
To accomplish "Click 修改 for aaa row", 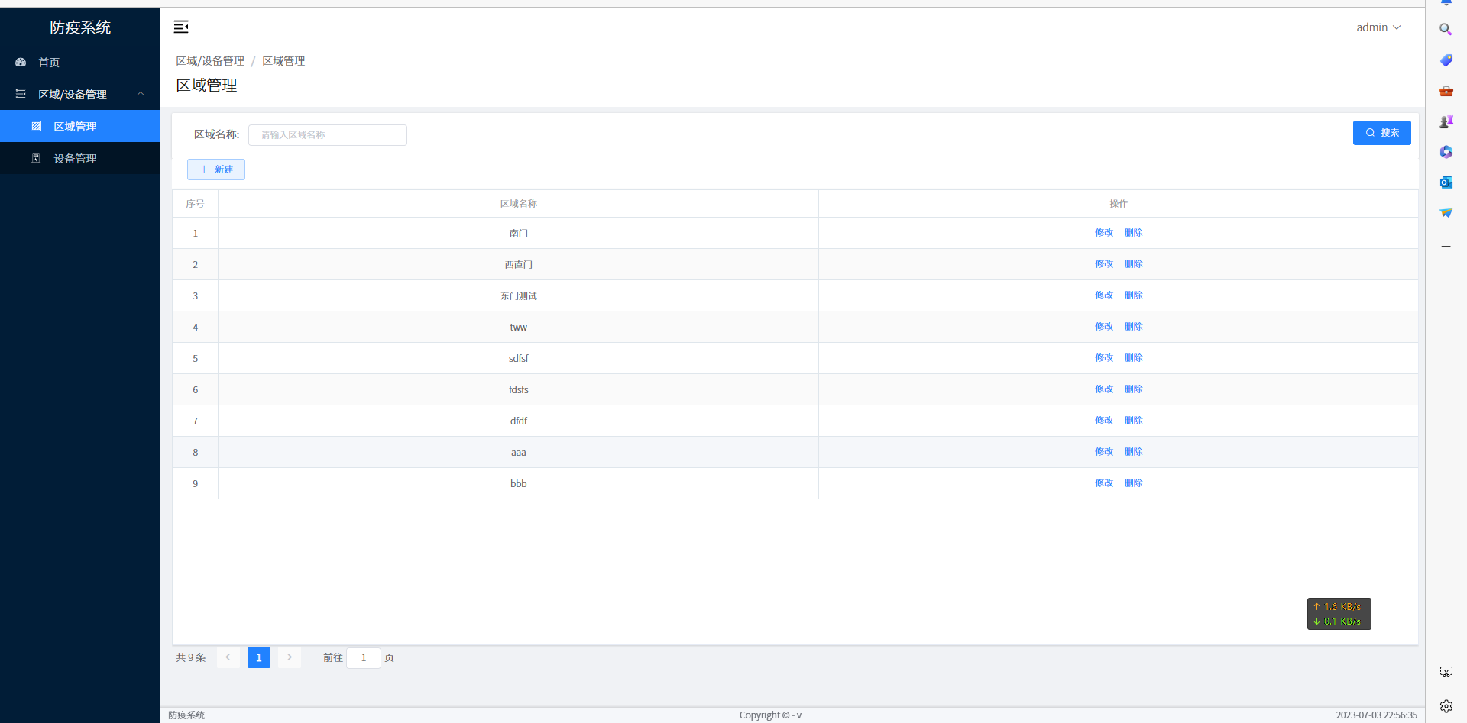I will (1104, 452).
